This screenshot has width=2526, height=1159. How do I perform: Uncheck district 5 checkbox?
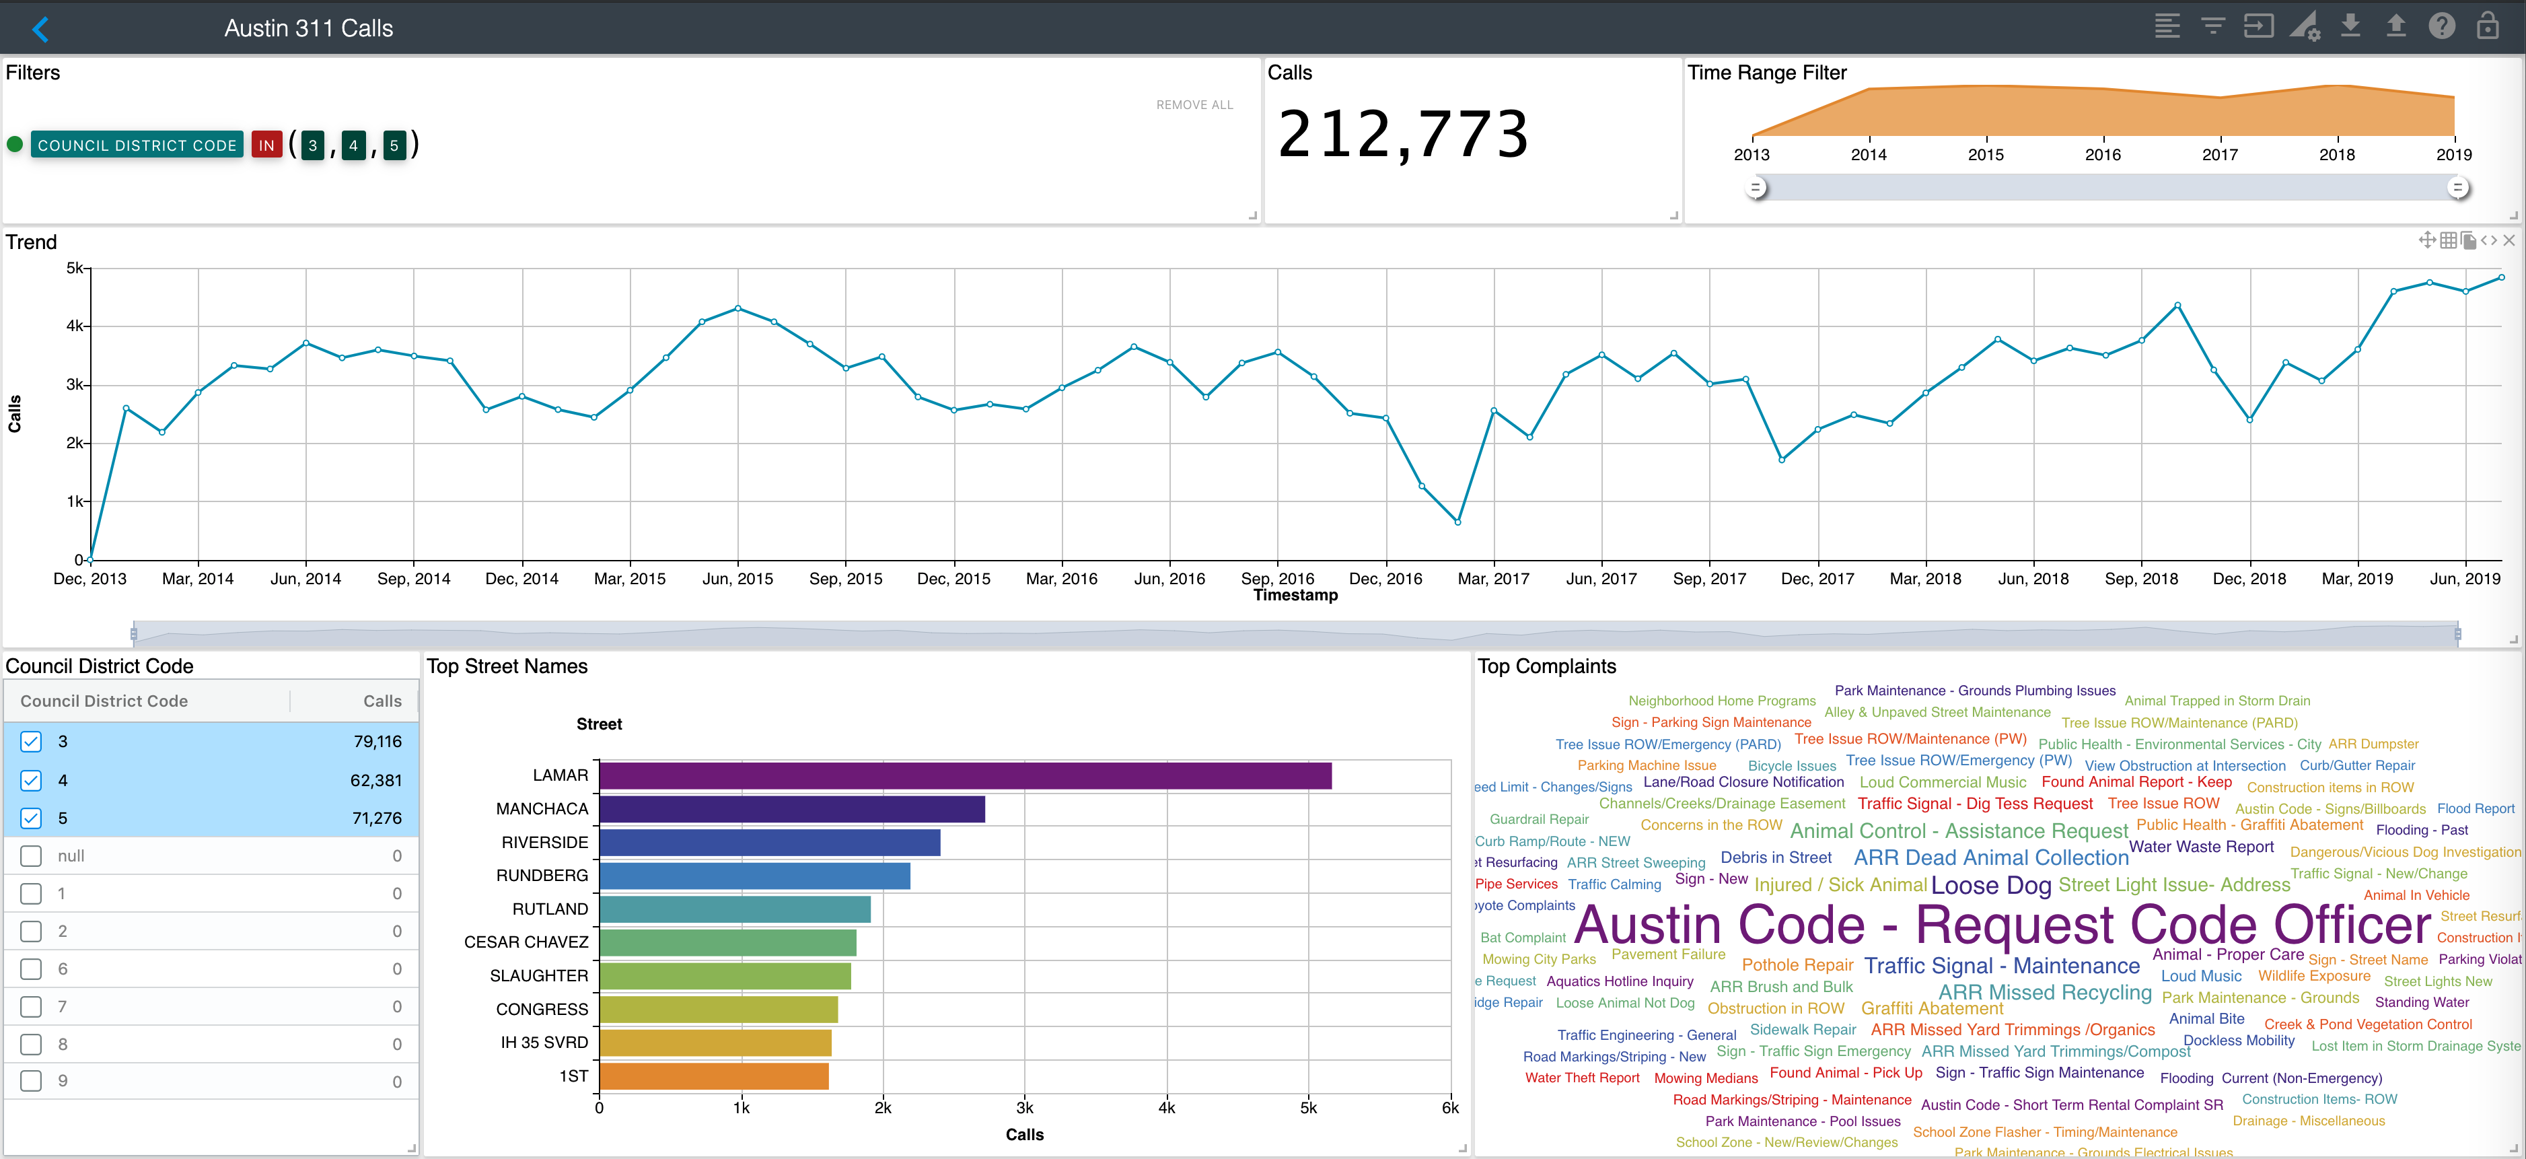[32, 818]
